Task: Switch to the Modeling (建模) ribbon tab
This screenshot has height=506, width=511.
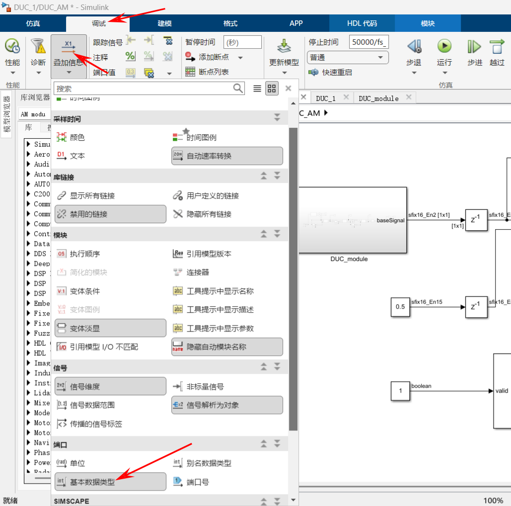Action: (165, 23)
